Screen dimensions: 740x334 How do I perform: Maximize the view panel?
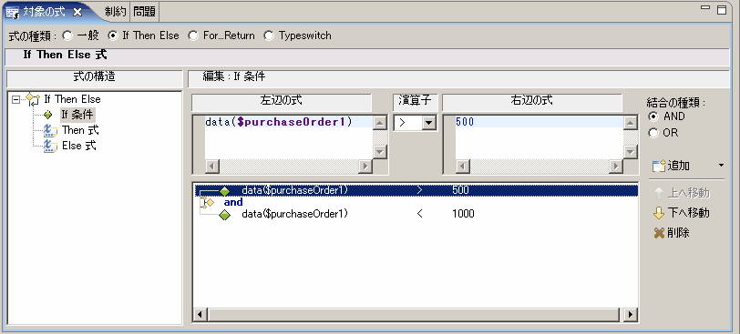point(722,10)
